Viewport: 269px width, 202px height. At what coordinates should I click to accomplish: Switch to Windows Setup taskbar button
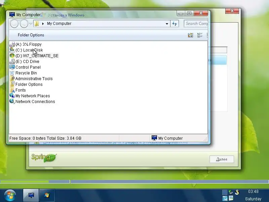pyautogui.click(x=47, y=195)
